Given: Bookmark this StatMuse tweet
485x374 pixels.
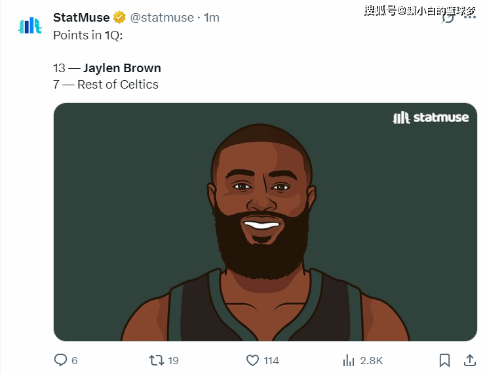Looking at the screenshot, I should click(x=444, y=360).
